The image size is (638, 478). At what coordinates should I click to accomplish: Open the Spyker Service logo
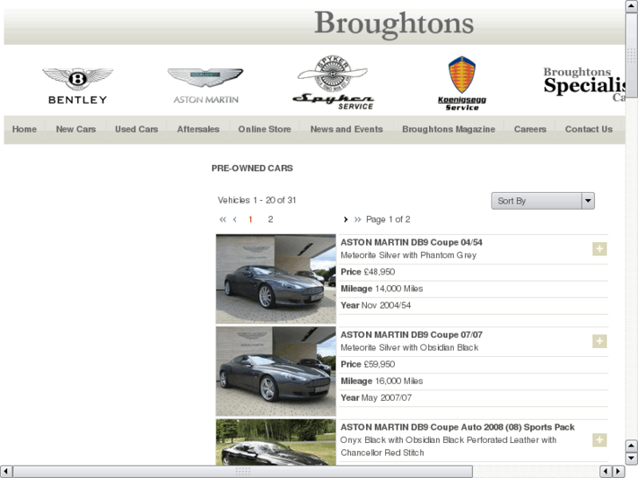point(333,82)
